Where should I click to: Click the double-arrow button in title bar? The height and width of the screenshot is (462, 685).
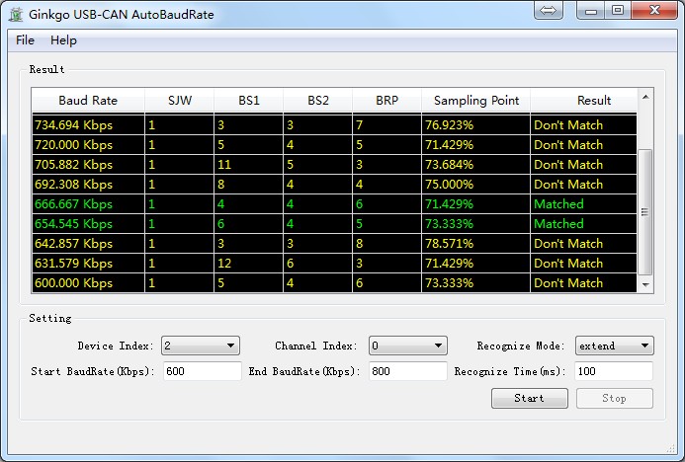pos(549,10)
